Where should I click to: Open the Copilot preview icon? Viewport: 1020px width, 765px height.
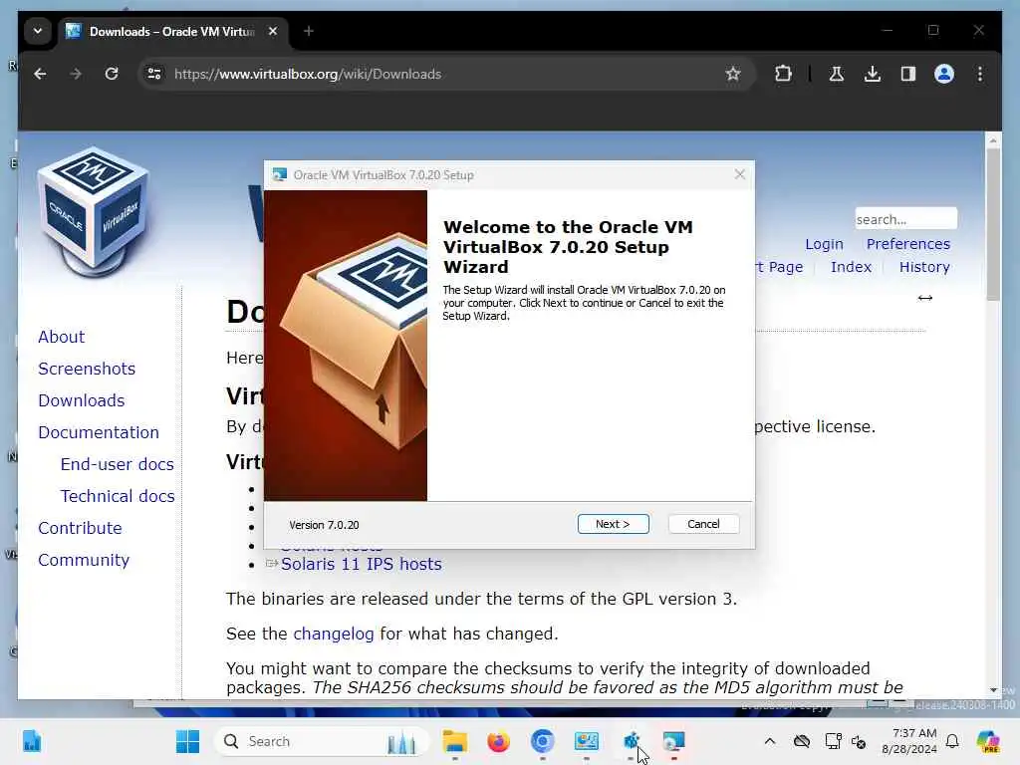tap(988, 741)
